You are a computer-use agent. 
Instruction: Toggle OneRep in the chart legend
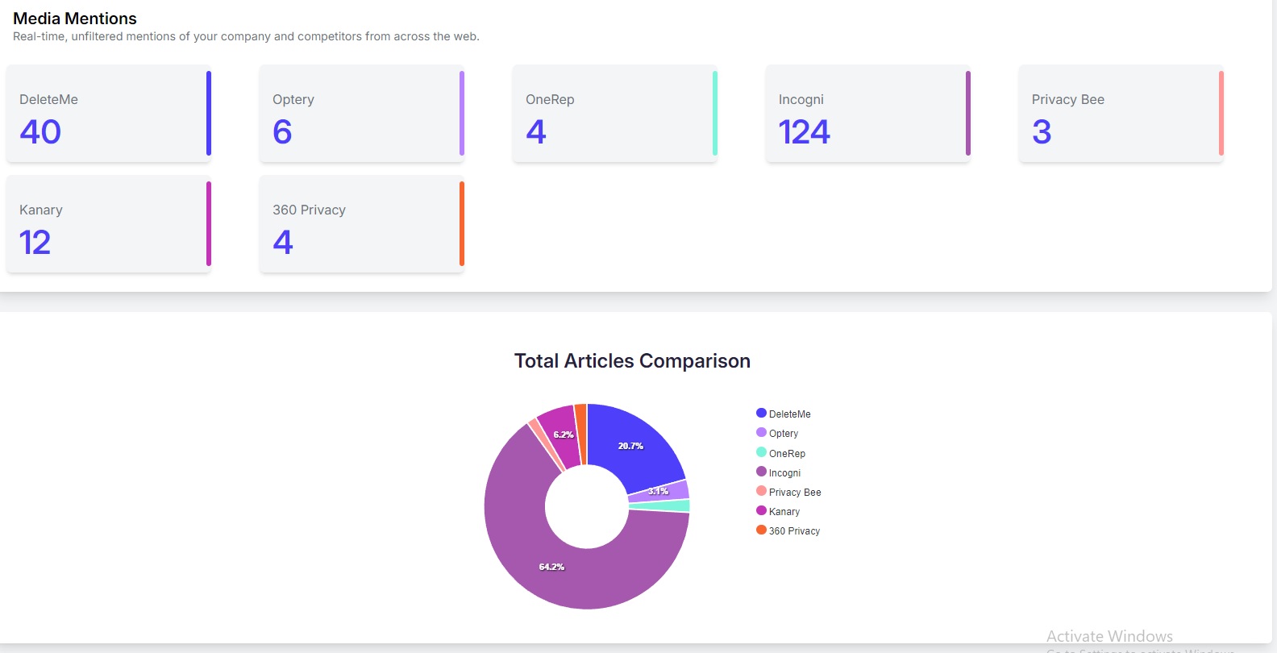click(781, 453)
